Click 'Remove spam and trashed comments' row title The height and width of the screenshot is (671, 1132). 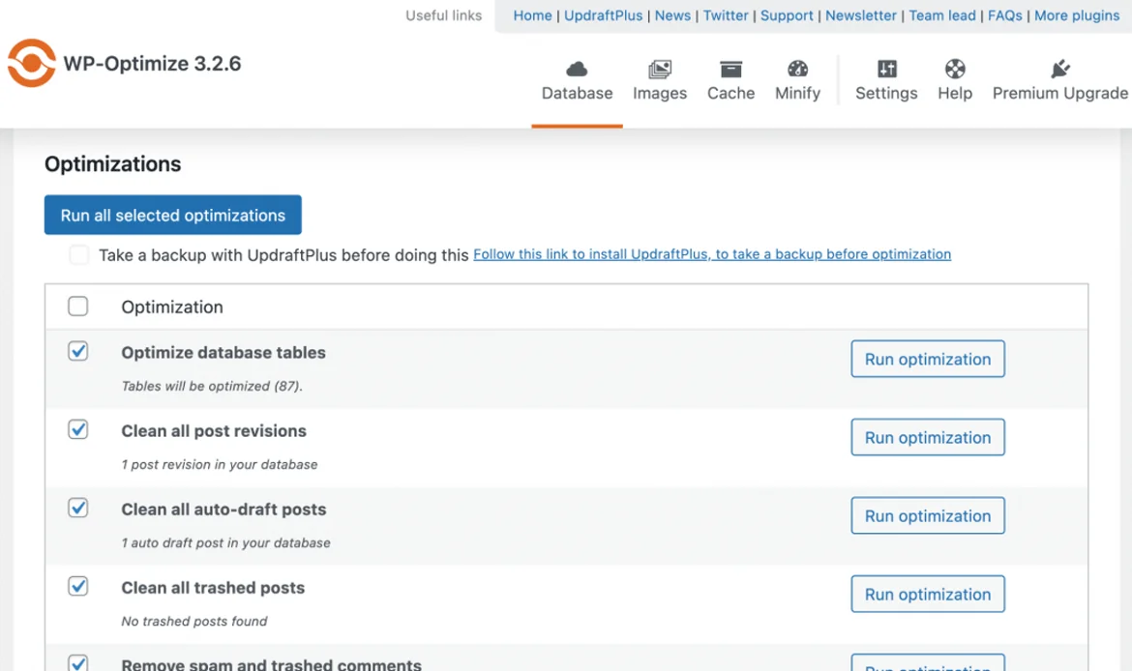click(x=272, y=664)
